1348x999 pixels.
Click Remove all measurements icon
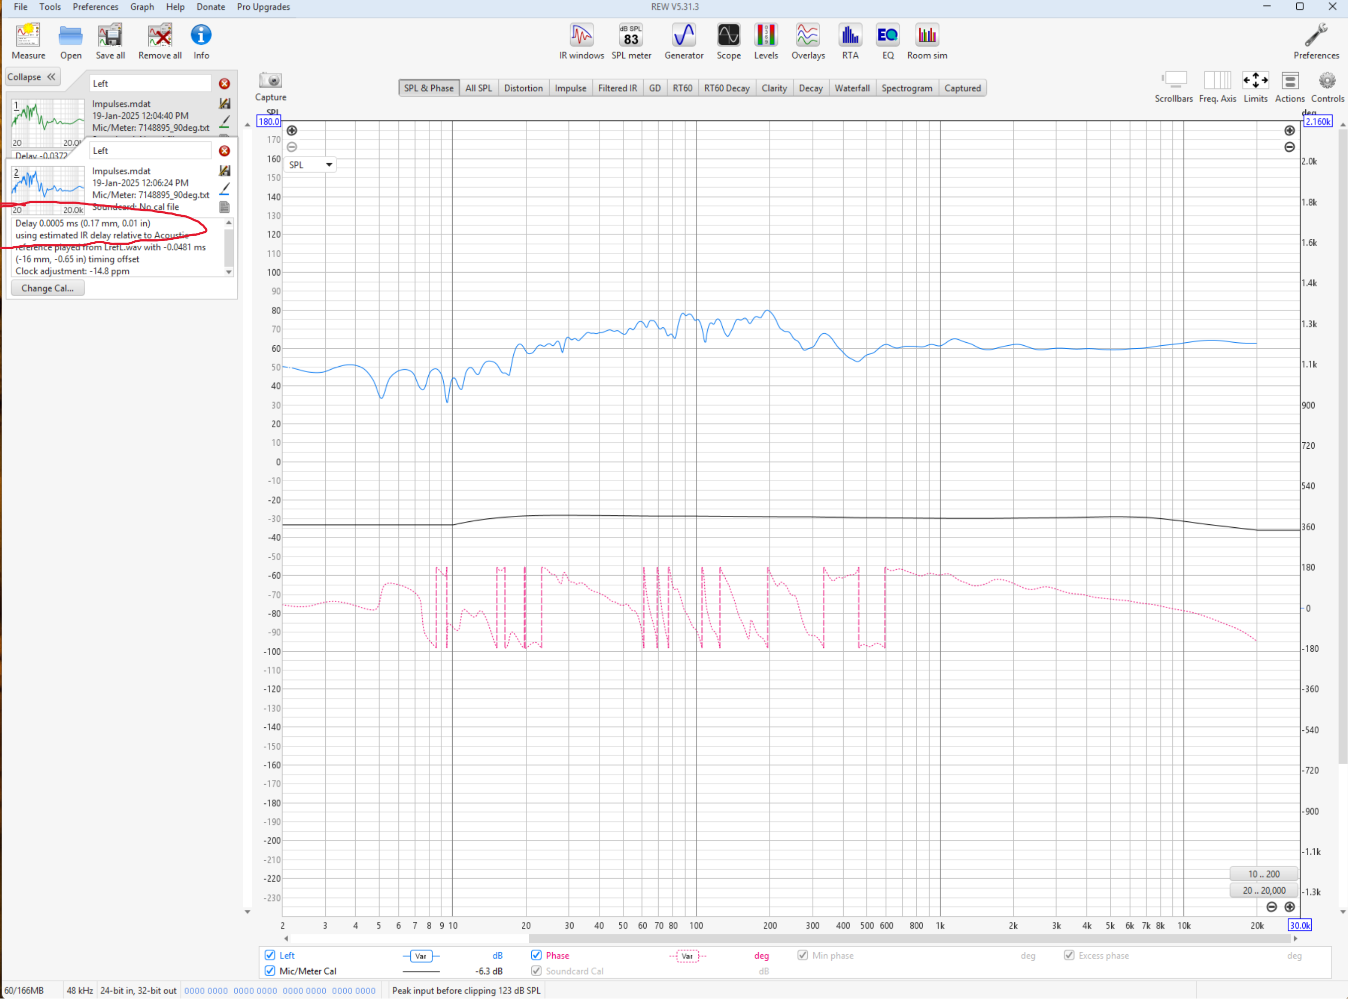pyautogui.click(x=160, y=41)
